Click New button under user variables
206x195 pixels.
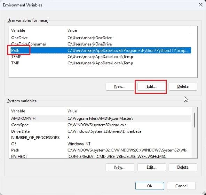120,86
